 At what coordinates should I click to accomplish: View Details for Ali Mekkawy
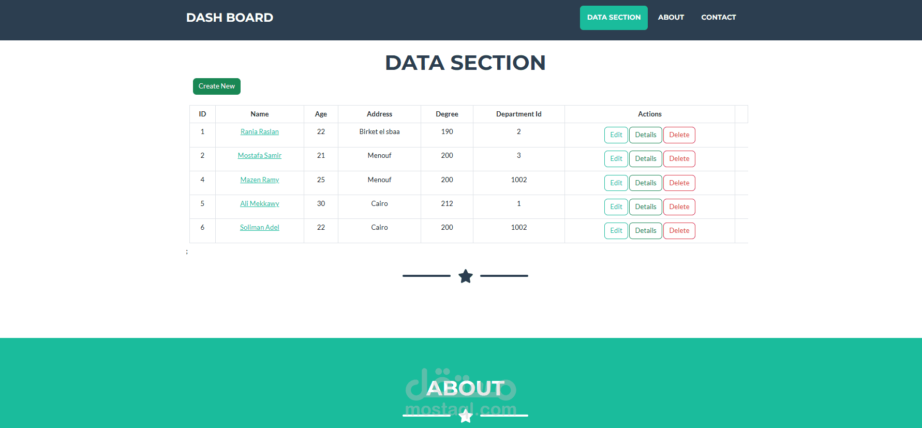coord(646,207)
